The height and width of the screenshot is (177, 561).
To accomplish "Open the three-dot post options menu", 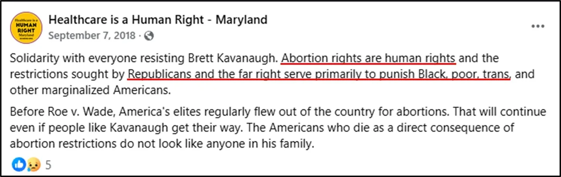I will (x=538, y=27).
